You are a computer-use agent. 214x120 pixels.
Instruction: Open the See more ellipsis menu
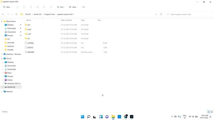pyautogui.click(x=84, y=7)
